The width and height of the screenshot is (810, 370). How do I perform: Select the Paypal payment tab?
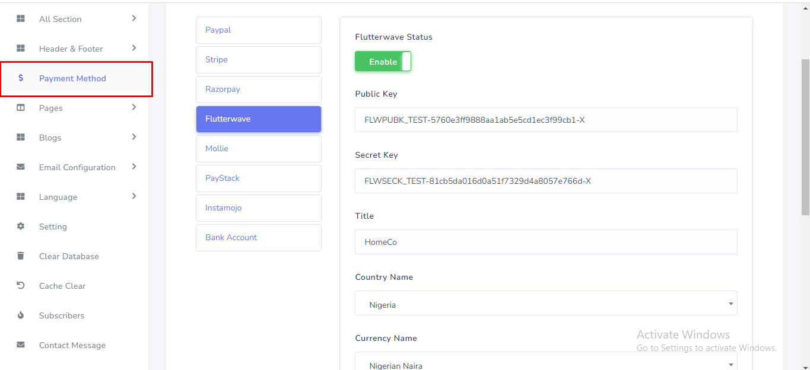click(x=258, y=30)
